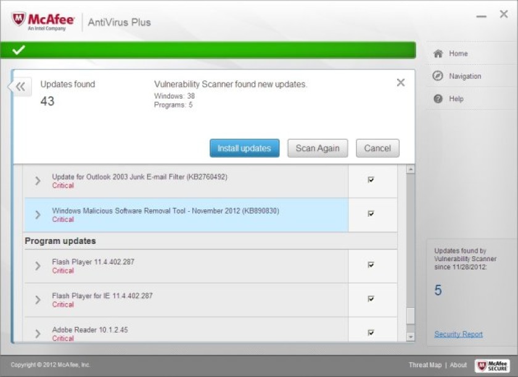The height and width of the screenshot is (377, 518).
Task: Expand Adobe Reader 10.1.2.45 details
Action: [38, 334]
